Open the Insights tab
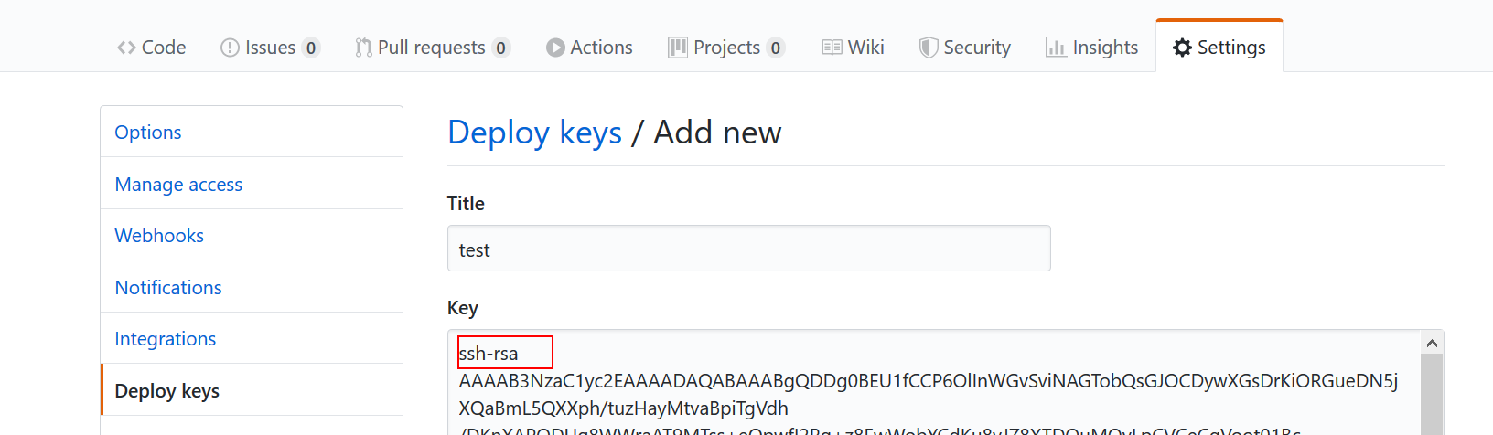1493x435 pixels. (x=1104, y=48)
